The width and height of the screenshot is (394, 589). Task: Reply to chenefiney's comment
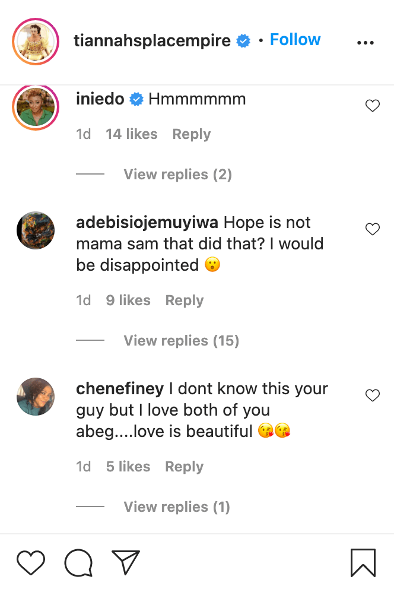pyautogui.click(x=184, y=467)
